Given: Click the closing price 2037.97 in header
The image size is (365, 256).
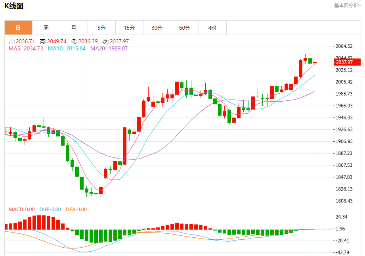Looking at the screenshot, I should click(119, 41).
